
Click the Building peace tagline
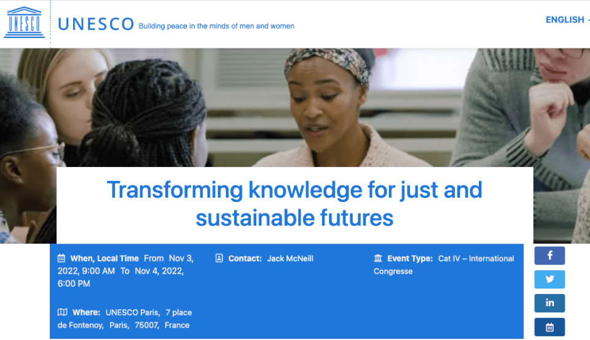(216, 26)
